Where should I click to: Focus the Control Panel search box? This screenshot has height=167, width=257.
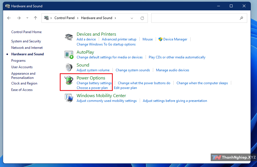199,18
